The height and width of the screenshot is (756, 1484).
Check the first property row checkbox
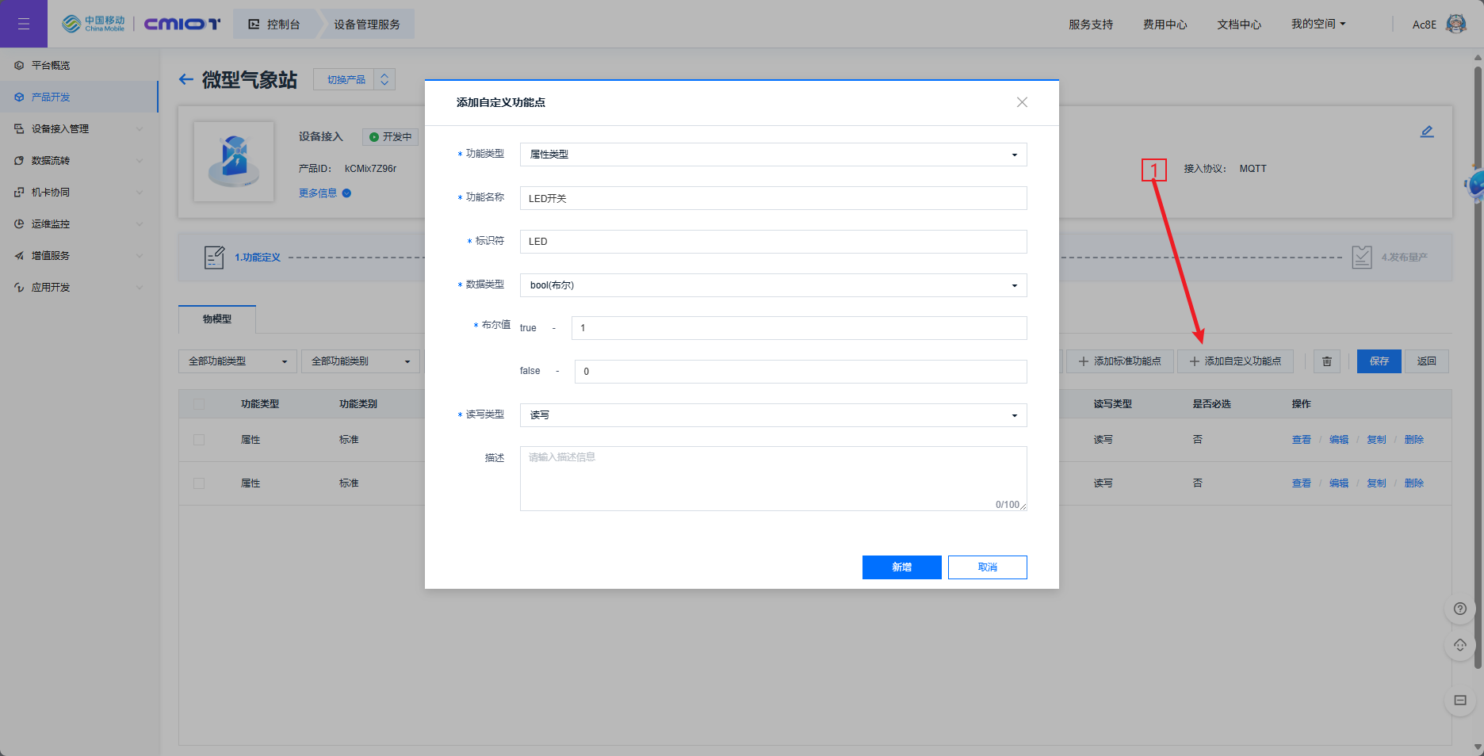click(199, 440)
